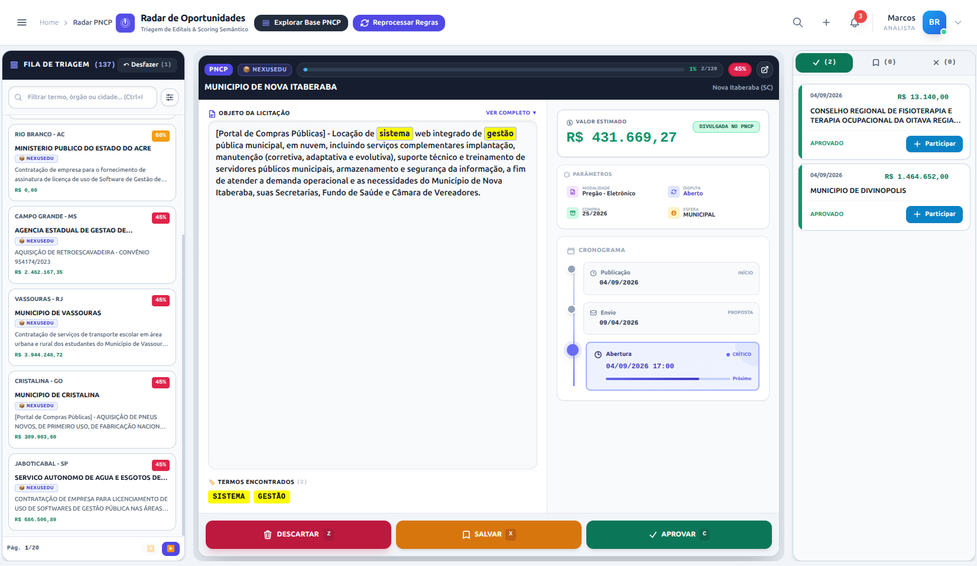This screenshot has width=977, height=566.
Task: Select Municipio de Cristalina card
Action: pyautogui.click(x=92, y=410)
